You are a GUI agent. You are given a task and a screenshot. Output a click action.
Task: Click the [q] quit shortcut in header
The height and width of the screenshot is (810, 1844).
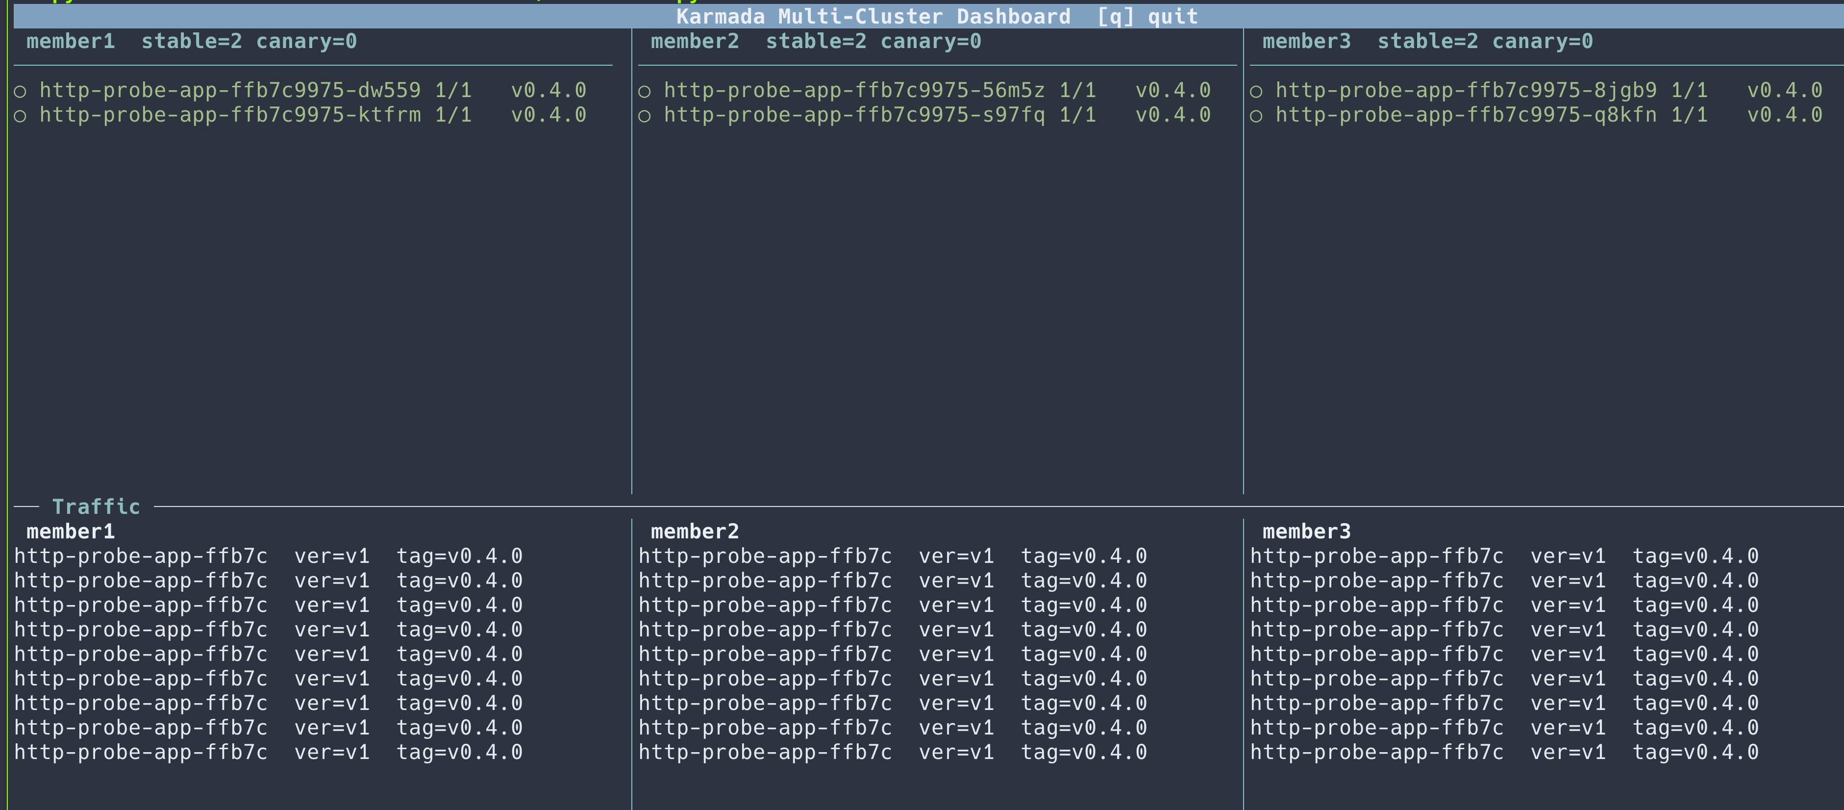[1147, 17]
